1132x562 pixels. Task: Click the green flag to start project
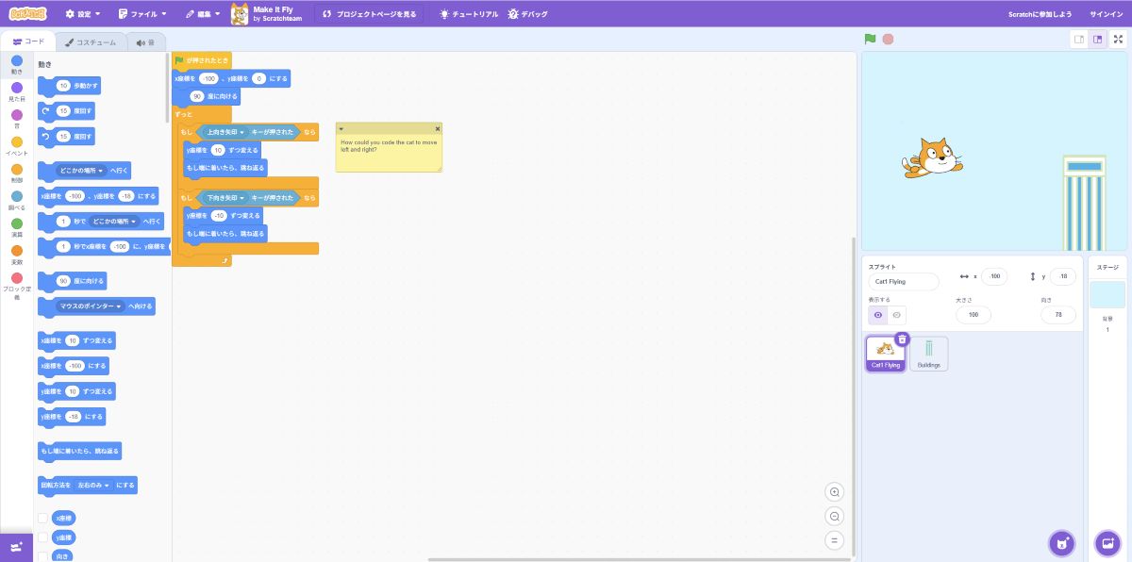pos(870,40)
